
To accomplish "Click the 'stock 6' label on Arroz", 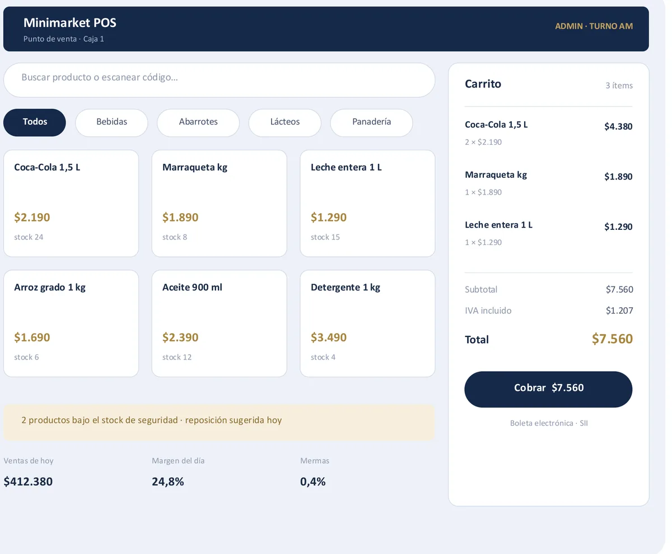I will click(x=26, y=357).
